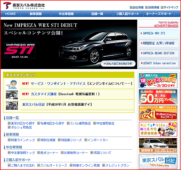Click the 店舗一覧 section heading

(12, 118)
